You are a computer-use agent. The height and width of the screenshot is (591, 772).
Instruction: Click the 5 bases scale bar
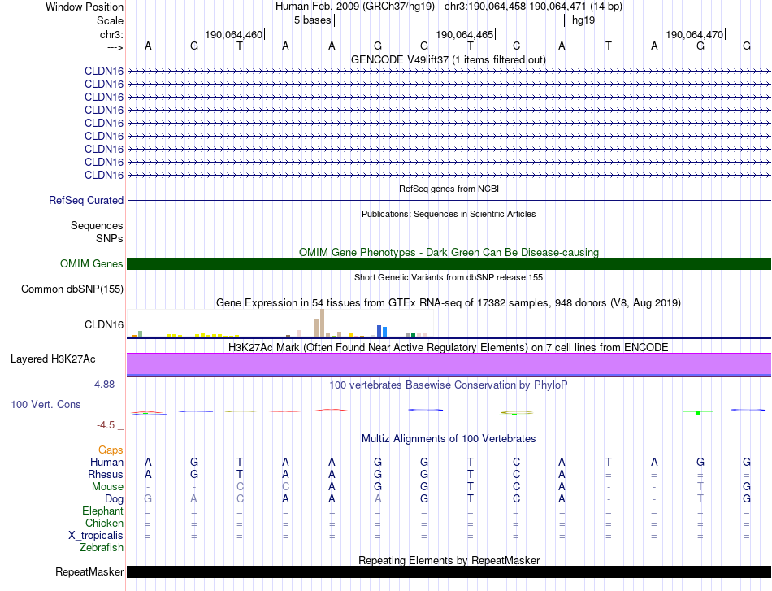[449, 20]
